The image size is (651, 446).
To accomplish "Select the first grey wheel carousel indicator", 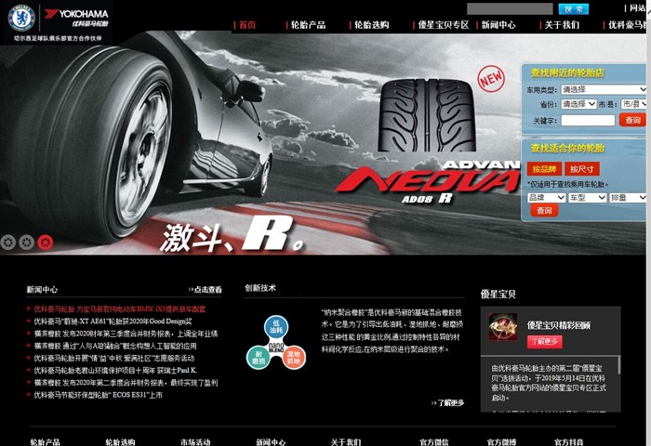I will tap(7, 243).
